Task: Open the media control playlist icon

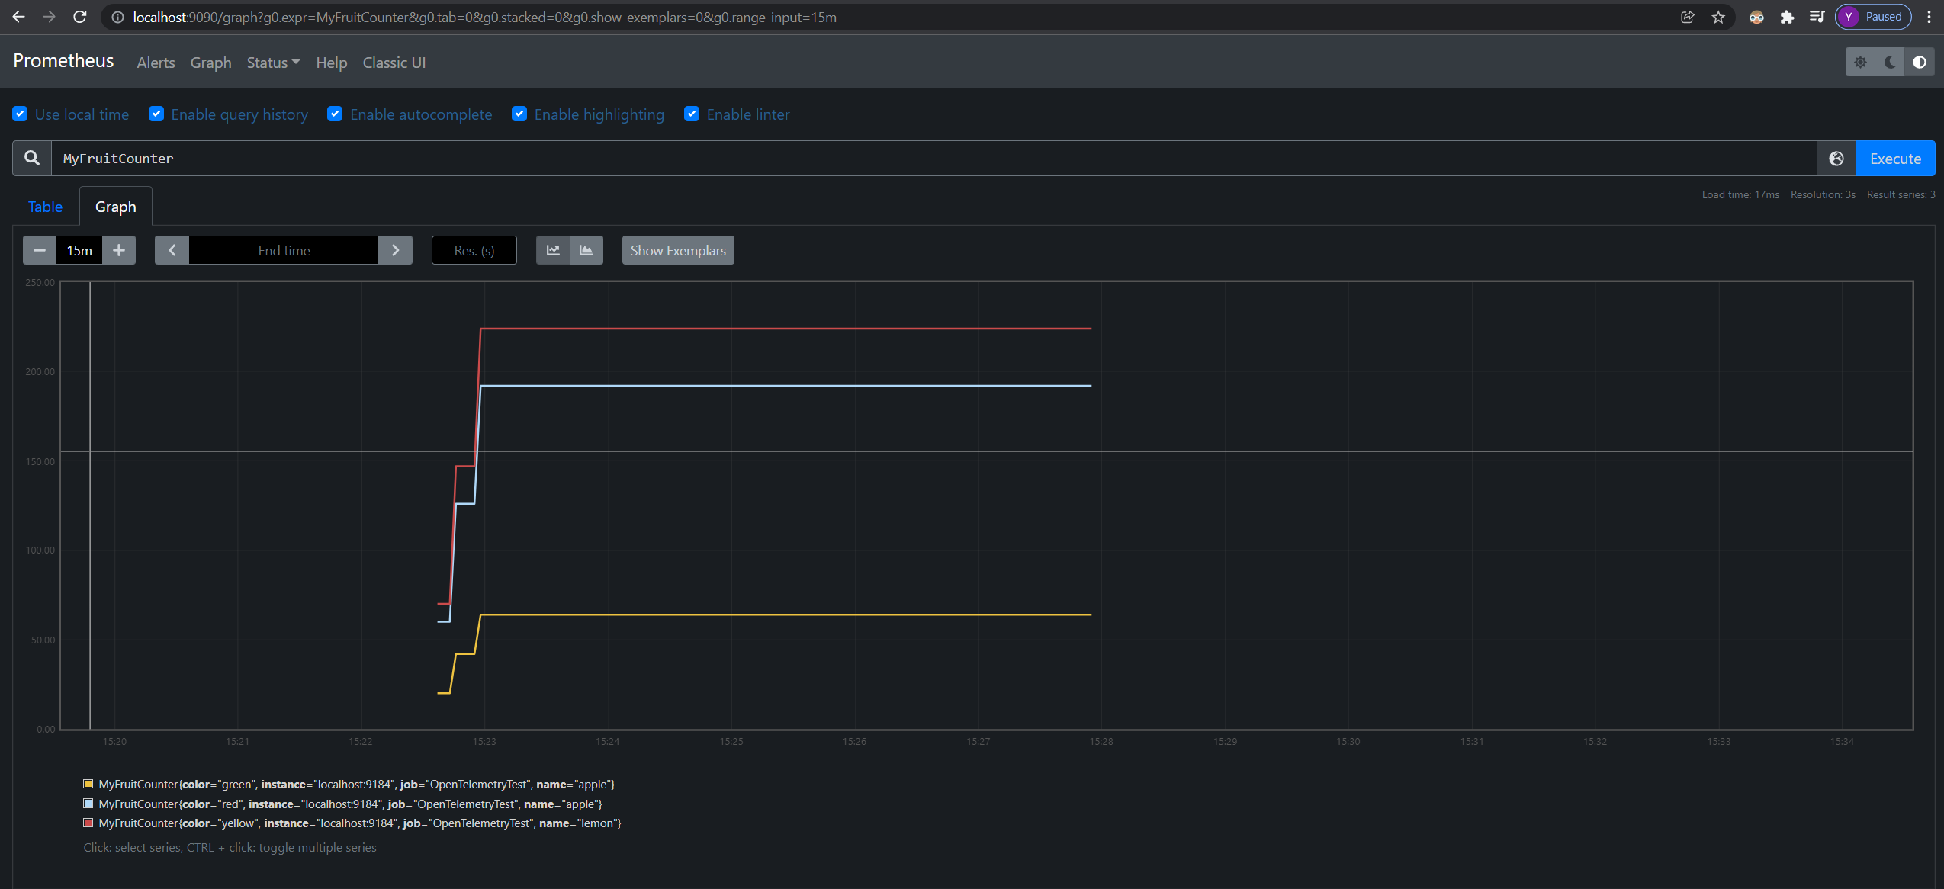Action: pos(1817,17)
